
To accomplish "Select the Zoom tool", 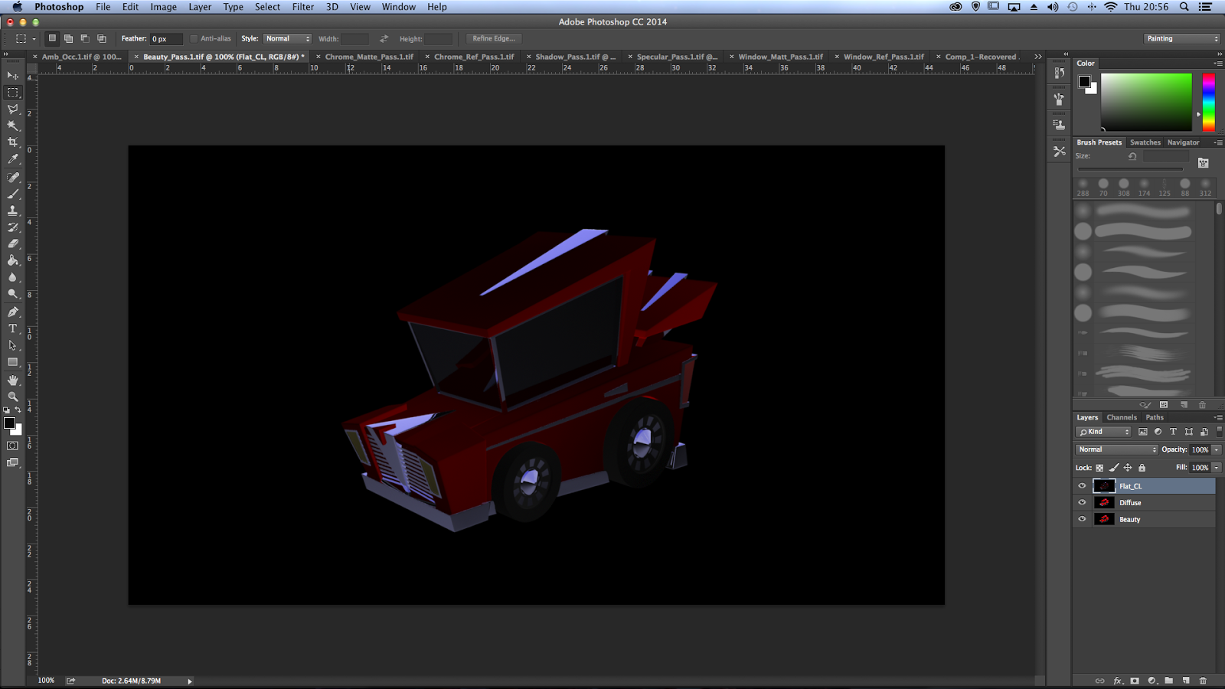I will click(x=13, y=397).
